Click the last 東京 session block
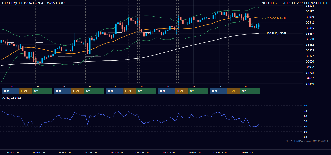This screenshot has height=155, width=331. tap(219, 91)
